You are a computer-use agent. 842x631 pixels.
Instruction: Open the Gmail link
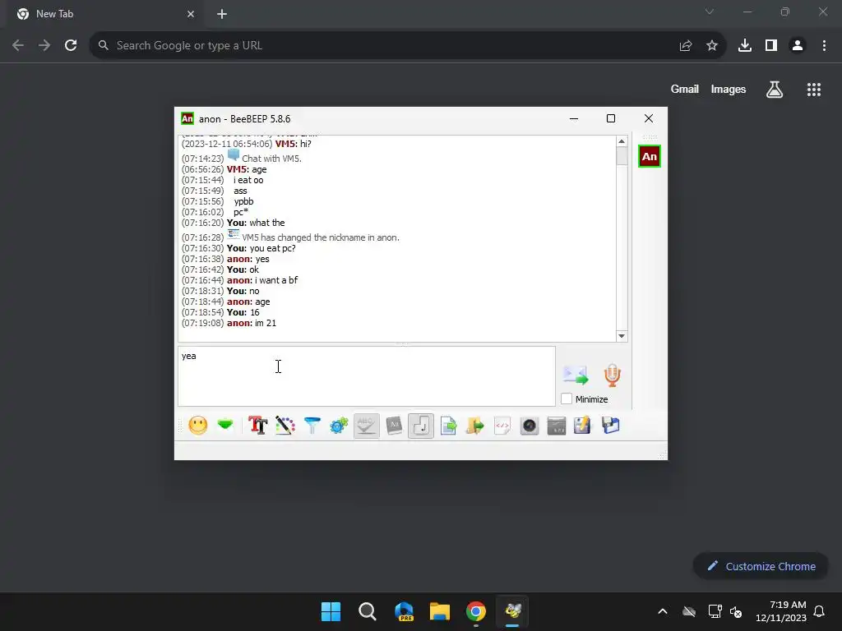[x=685, y=89]
